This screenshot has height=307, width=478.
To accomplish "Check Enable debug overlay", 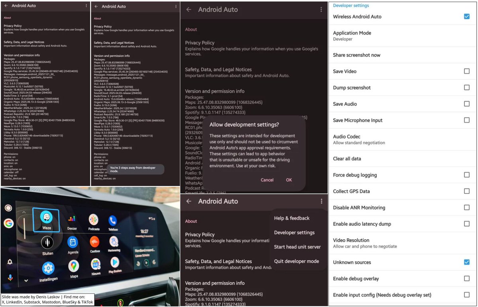I will [x=466, y=278].
